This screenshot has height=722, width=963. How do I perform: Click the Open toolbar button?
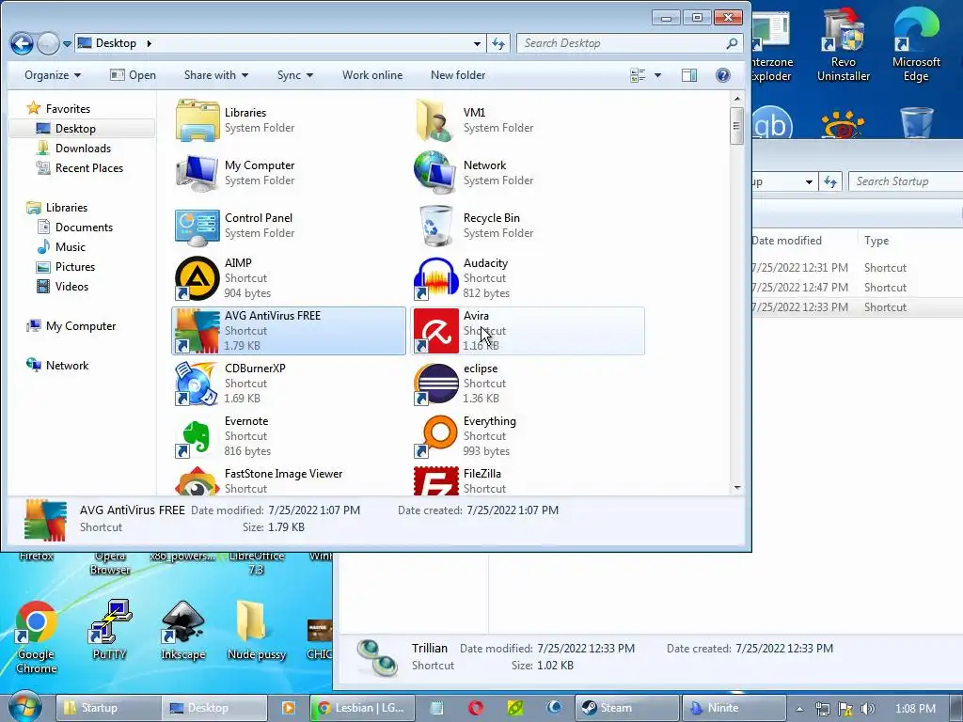click(133, 75)
